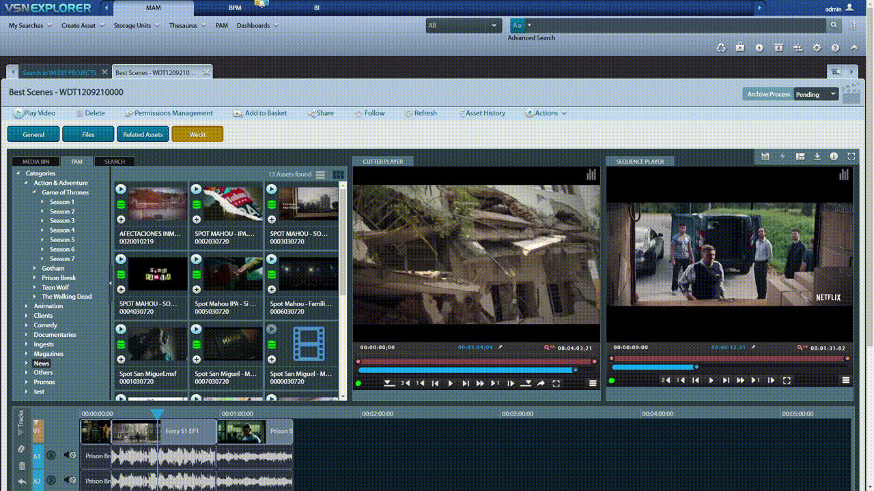Mute audio track A2
Screen dimensions: 874x491
[70, 480]
